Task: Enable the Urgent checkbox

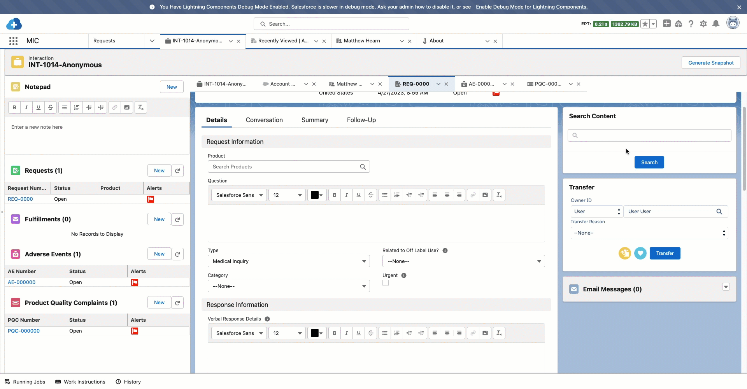Action: point(386,283)
